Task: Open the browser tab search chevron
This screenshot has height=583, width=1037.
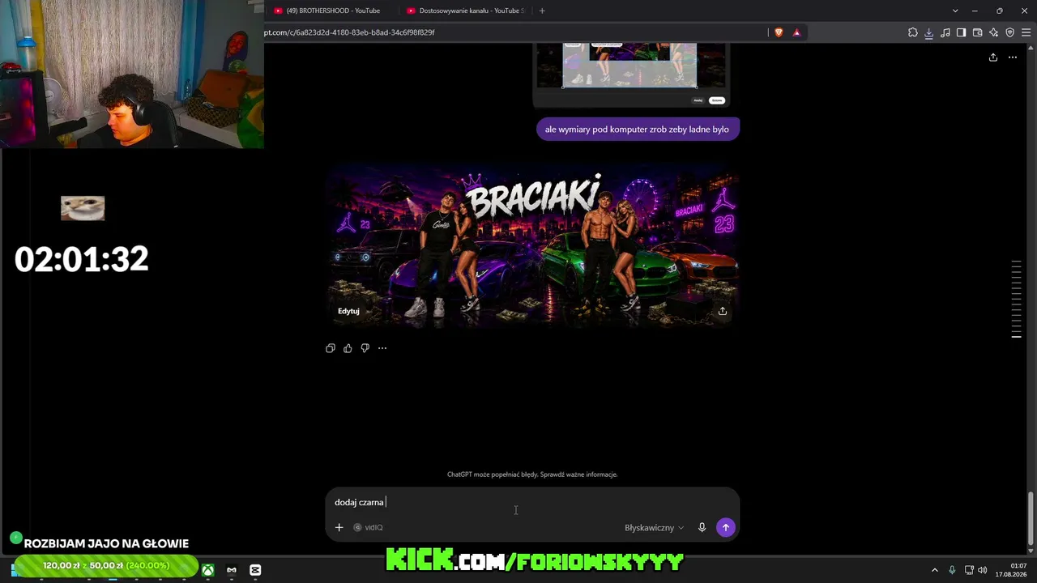Action: 955,11
